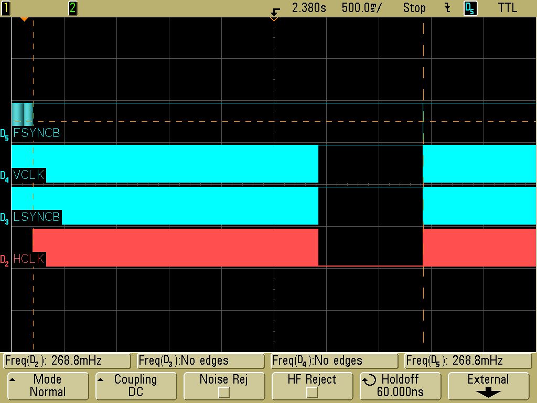The width and height of the screenshot is (537, 403).
Task: Select the Holdoff 60.000ns softkey
Action: [400, 386]
